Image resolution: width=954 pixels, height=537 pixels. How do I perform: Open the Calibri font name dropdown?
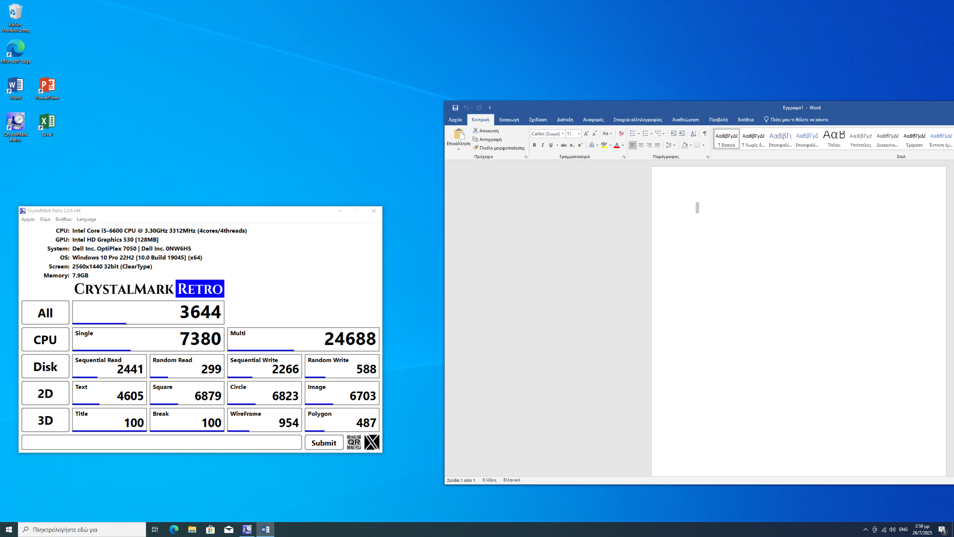[563, 134]
